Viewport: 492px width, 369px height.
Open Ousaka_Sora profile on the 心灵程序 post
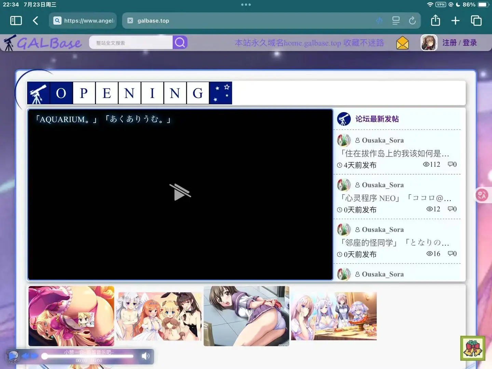(x=383, y=185)
